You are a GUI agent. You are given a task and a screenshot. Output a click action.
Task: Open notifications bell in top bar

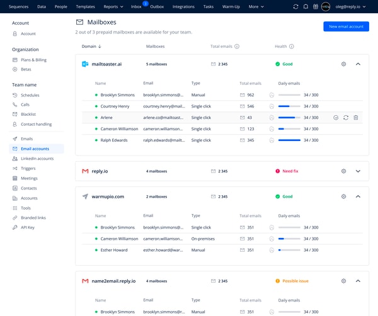click(x=306, y=7)
